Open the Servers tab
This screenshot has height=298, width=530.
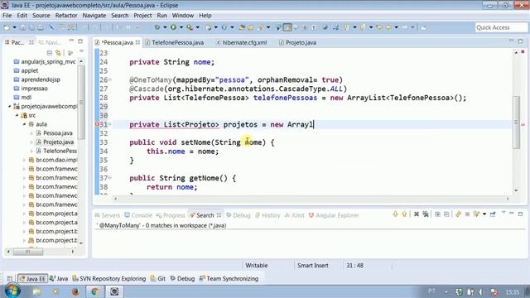tap(107, 215)
